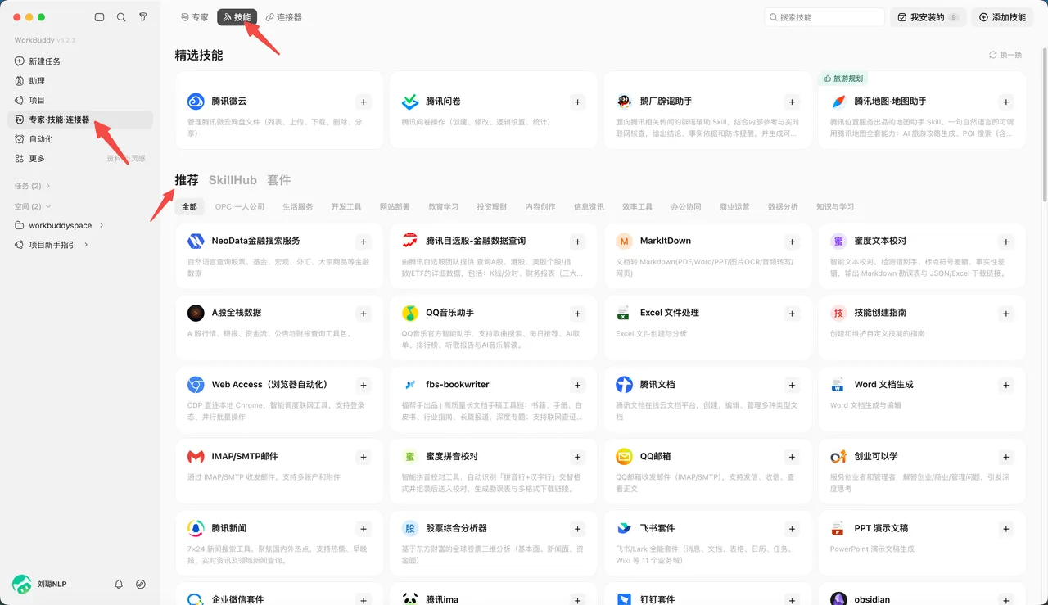Switch to 专家 tab
The height and width of the screenshot is (605, 1048).
coord(195,17)
